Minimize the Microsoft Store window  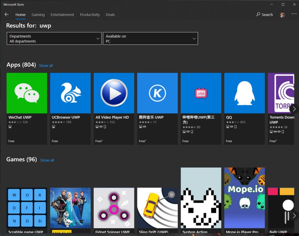tap(272, 4)
